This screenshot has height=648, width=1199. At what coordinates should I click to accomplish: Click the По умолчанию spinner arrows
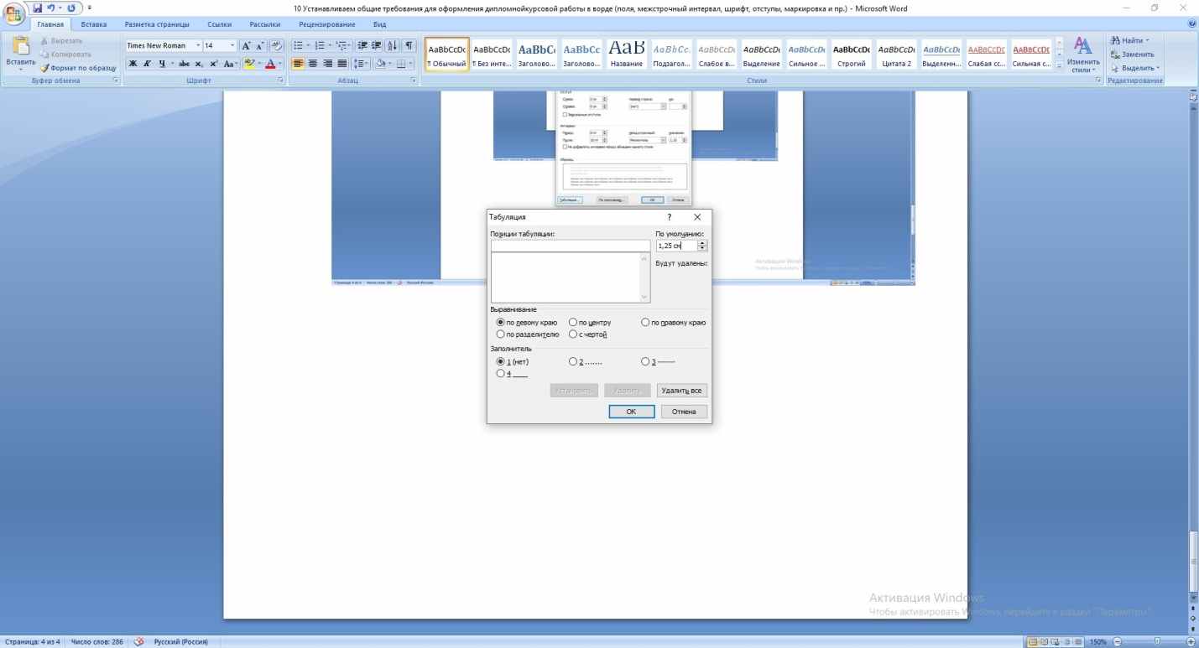702,246
